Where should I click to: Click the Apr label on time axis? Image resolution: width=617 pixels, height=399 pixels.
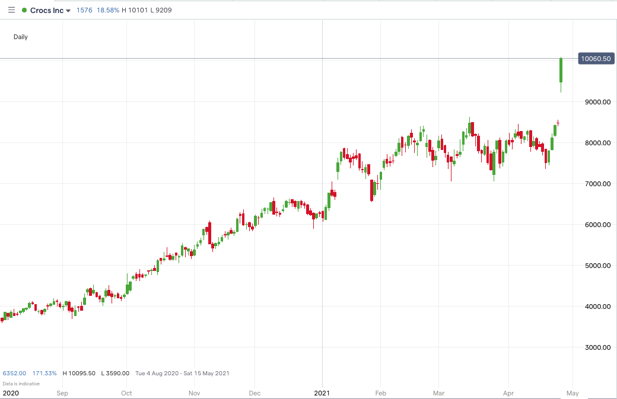[508, 393]
